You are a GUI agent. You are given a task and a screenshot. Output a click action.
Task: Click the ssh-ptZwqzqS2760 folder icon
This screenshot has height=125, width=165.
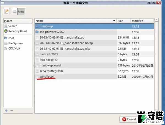[x=37, y=32]
